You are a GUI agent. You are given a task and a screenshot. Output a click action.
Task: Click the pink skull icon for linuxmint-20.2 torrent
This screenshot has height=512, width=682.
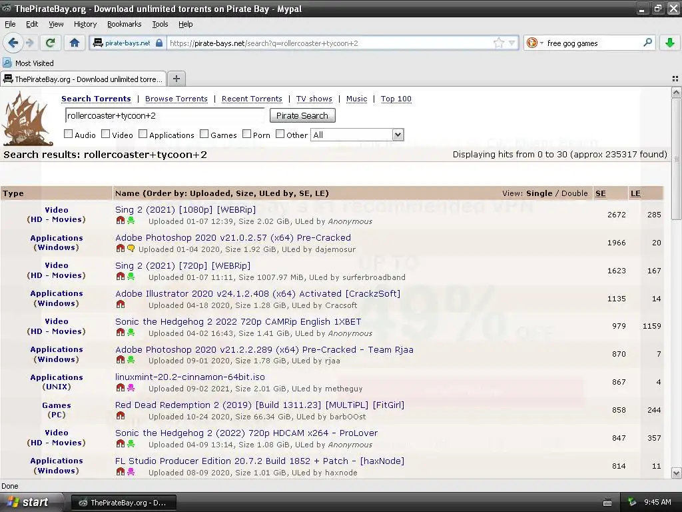(x=131, y=388)
